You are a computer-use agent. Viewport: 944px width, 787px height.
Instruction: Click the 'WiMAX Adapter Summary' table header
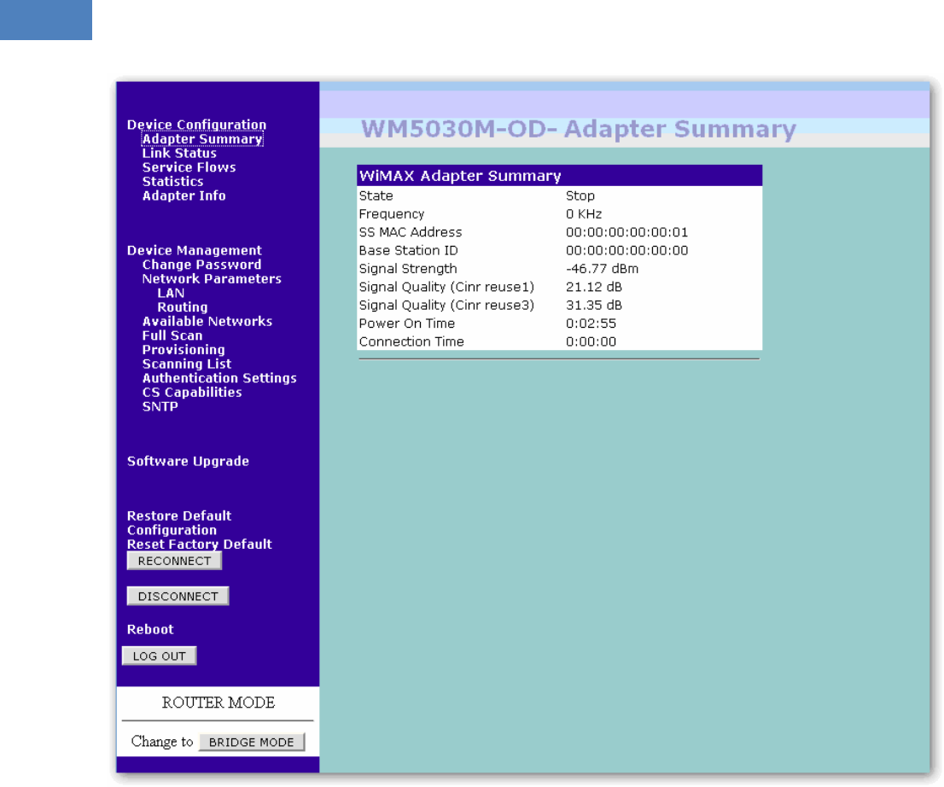pos(559,176)
